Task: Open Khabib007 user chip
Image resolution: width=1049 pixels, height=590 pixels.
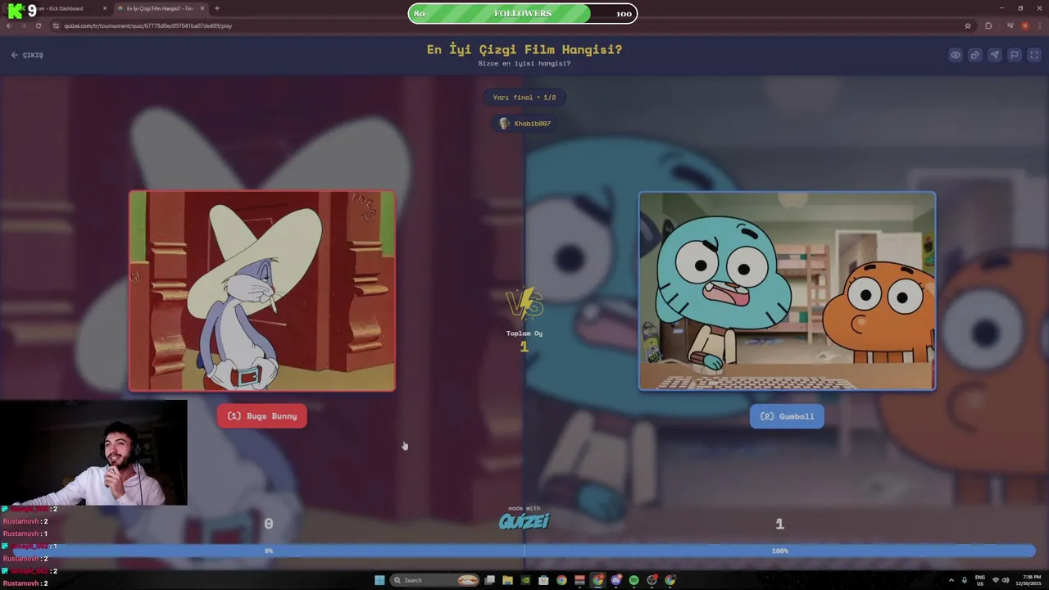Action: (524, 124)
